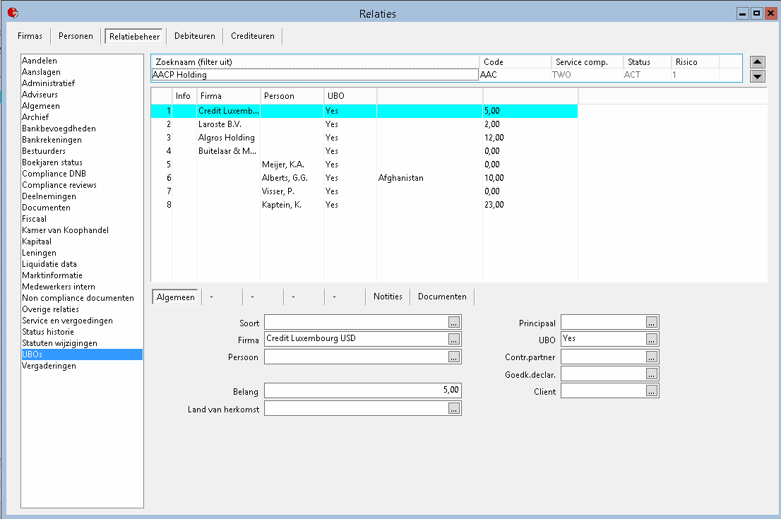Open the Client lookup button
This screenshot has height=519, width=781.
point(652,391)
